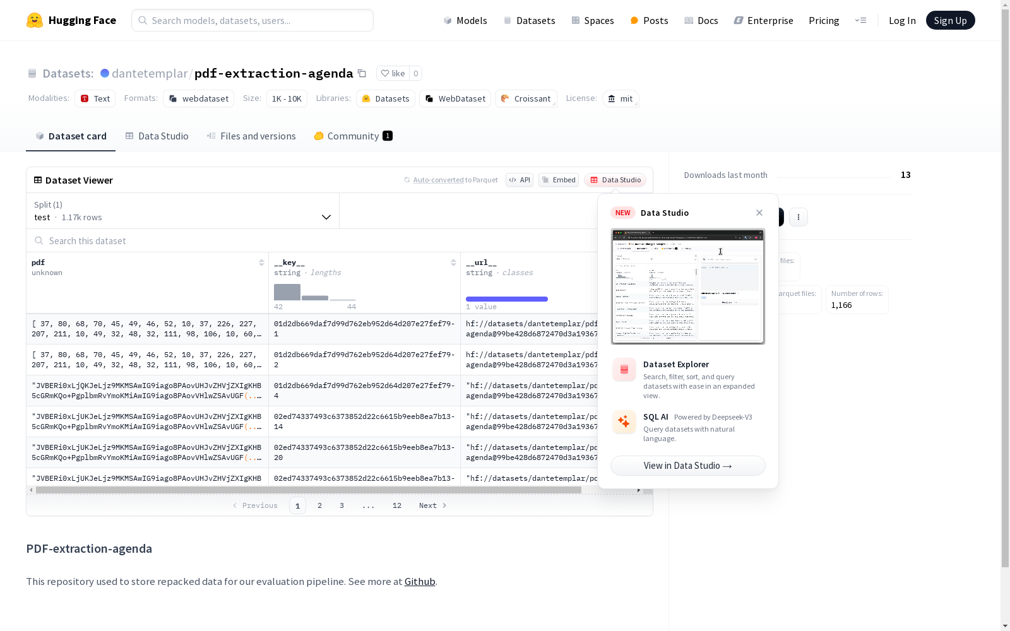Click the Data Studio button in viewer header

pos(615,180)
